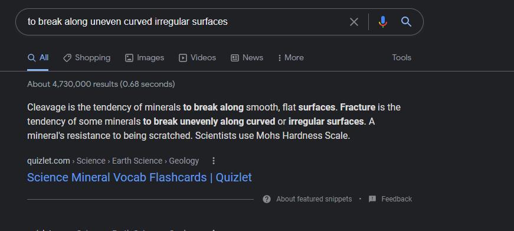Open the Shopping results tab
The height and width of the screenshot is (231, 514).
87,58
